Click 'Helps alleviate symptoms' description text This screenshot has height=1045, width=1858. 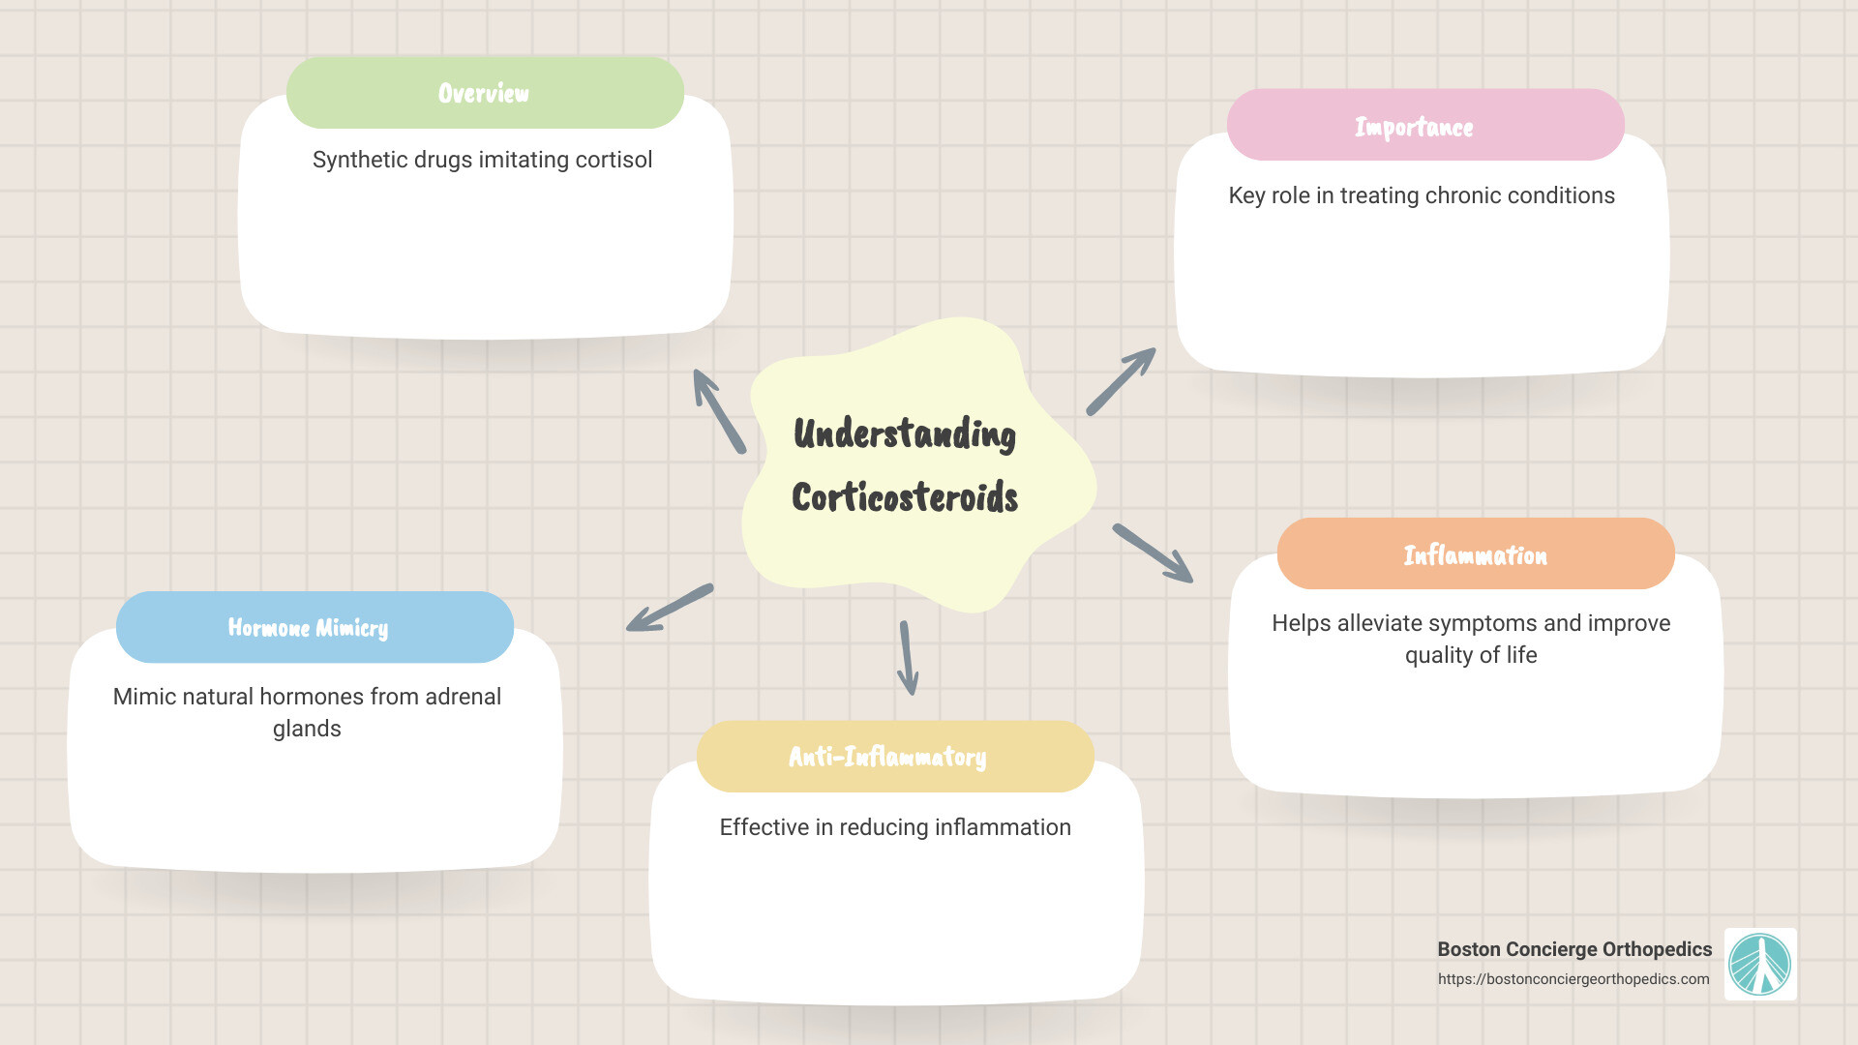(1470, 639)
